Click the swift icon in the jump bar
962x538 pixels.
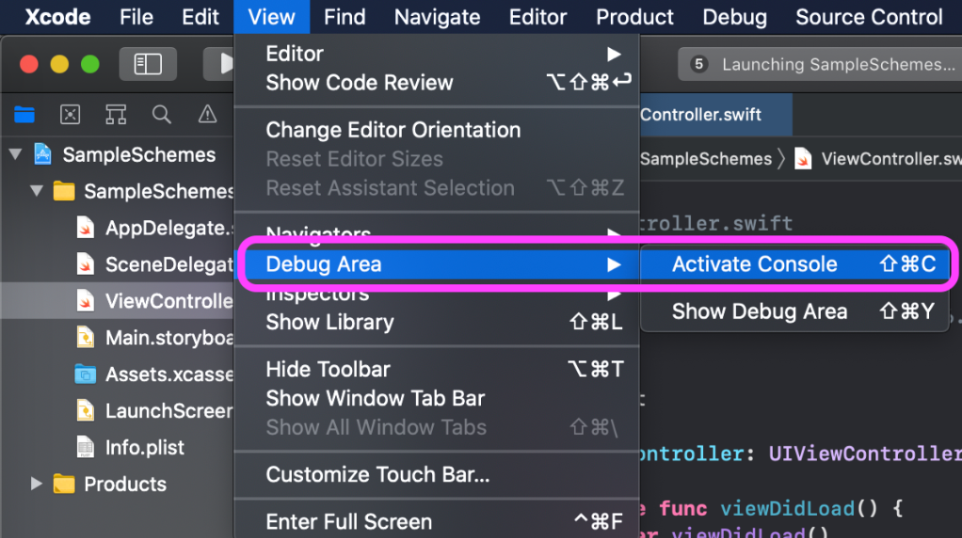coord(803,159)
